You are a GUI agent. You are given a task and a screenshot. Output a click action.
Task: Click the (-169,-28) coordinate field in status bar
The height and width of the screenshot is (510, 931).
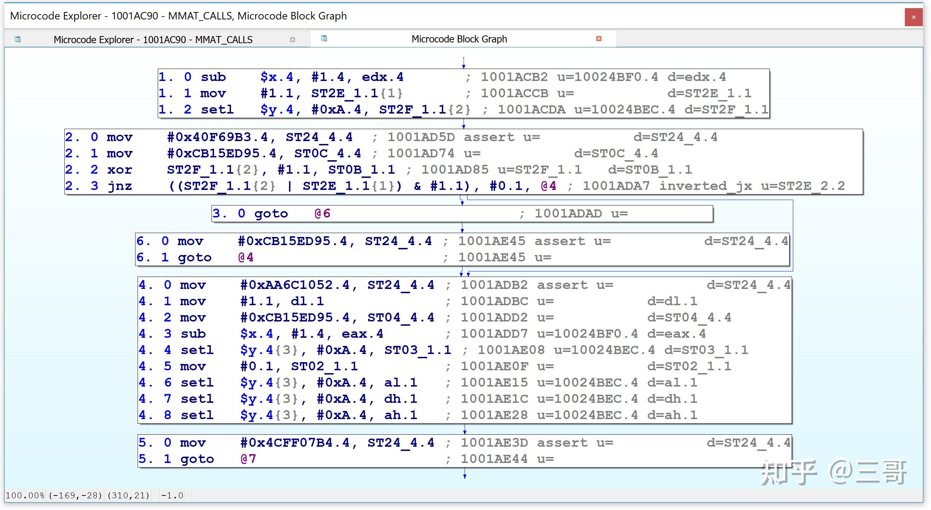click(x=75, y=495)
